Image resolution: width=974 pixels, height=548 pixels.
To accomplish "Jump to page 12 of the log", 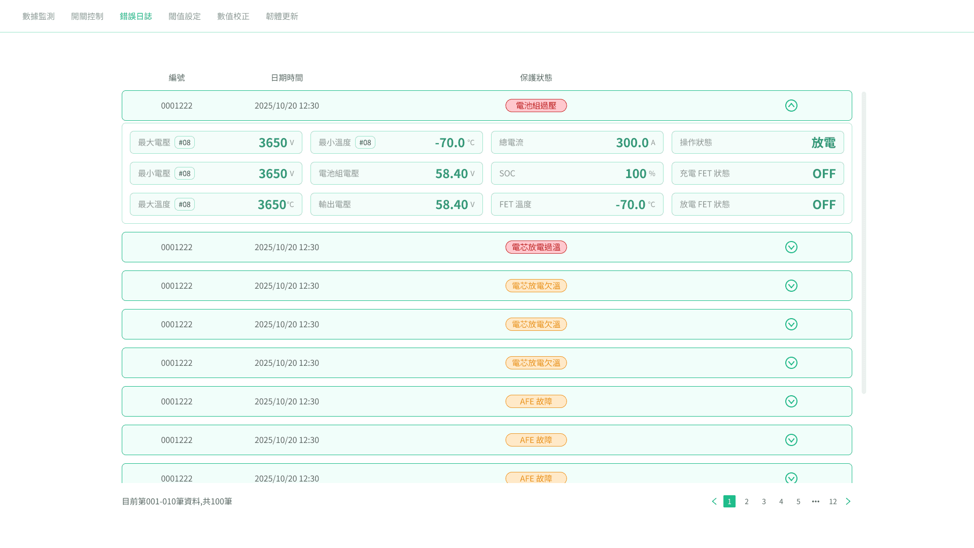I will [x=832, y=501].
